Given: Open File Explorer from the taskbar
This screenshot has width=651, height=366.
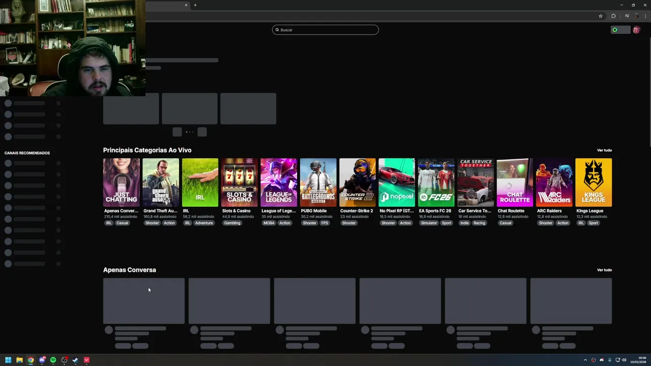Looking at the screenshot, I should 19,360.
